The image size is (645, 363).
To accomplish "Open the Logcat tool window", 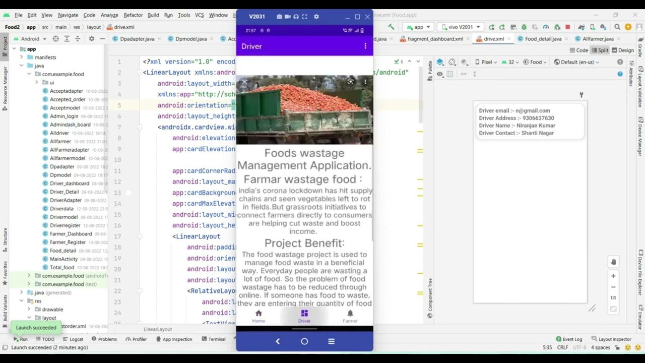I will [x=73, y=339].
